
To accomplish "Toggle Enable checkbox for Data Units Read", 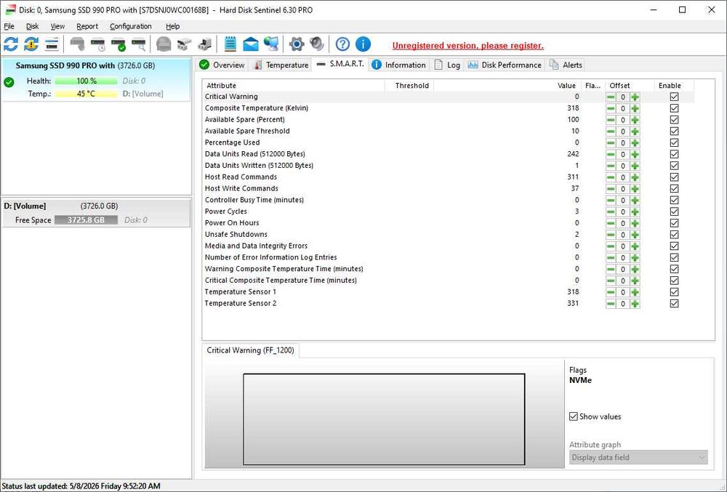I will coord(674,154).
